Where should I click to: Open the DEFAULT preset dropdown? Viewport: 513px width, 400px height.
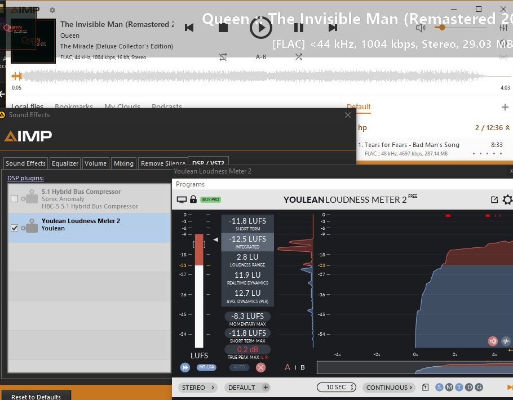241,388
